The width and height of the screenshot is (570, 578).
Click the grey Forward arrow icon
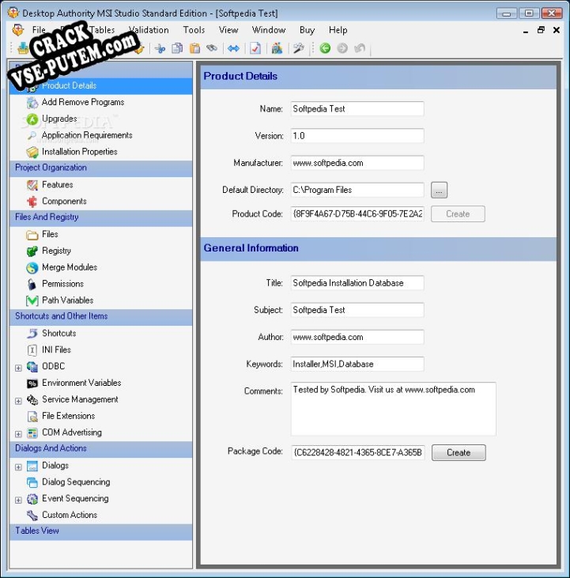coord(342,48)
